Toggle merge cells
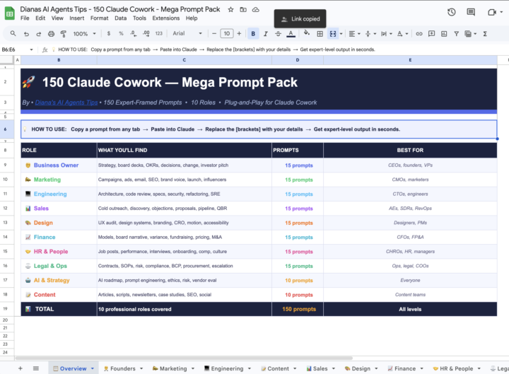 333,34
